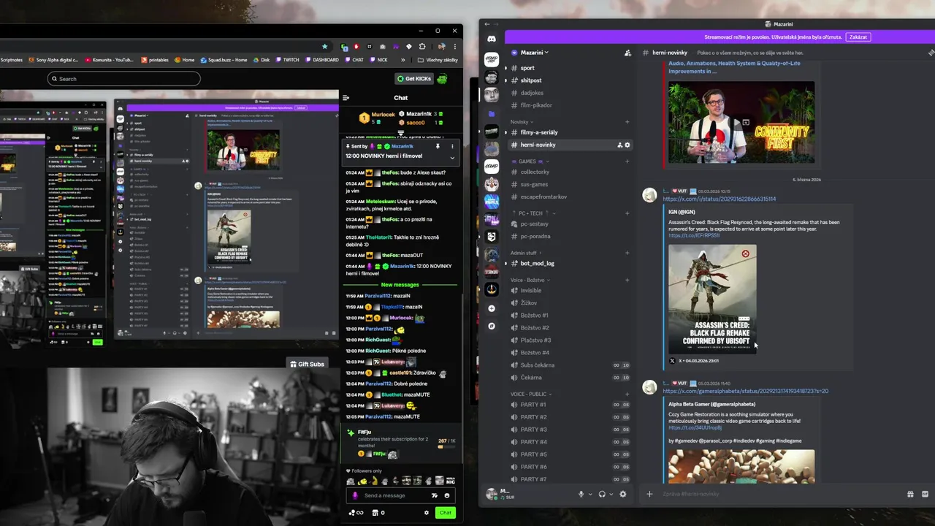Add channel to PC + TECH category

coord(627,213)
